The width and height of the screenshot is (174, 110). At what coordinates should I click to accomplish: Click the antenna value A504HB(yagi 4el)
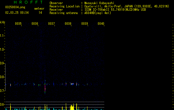pyautogui.click(x=98, y=13)
